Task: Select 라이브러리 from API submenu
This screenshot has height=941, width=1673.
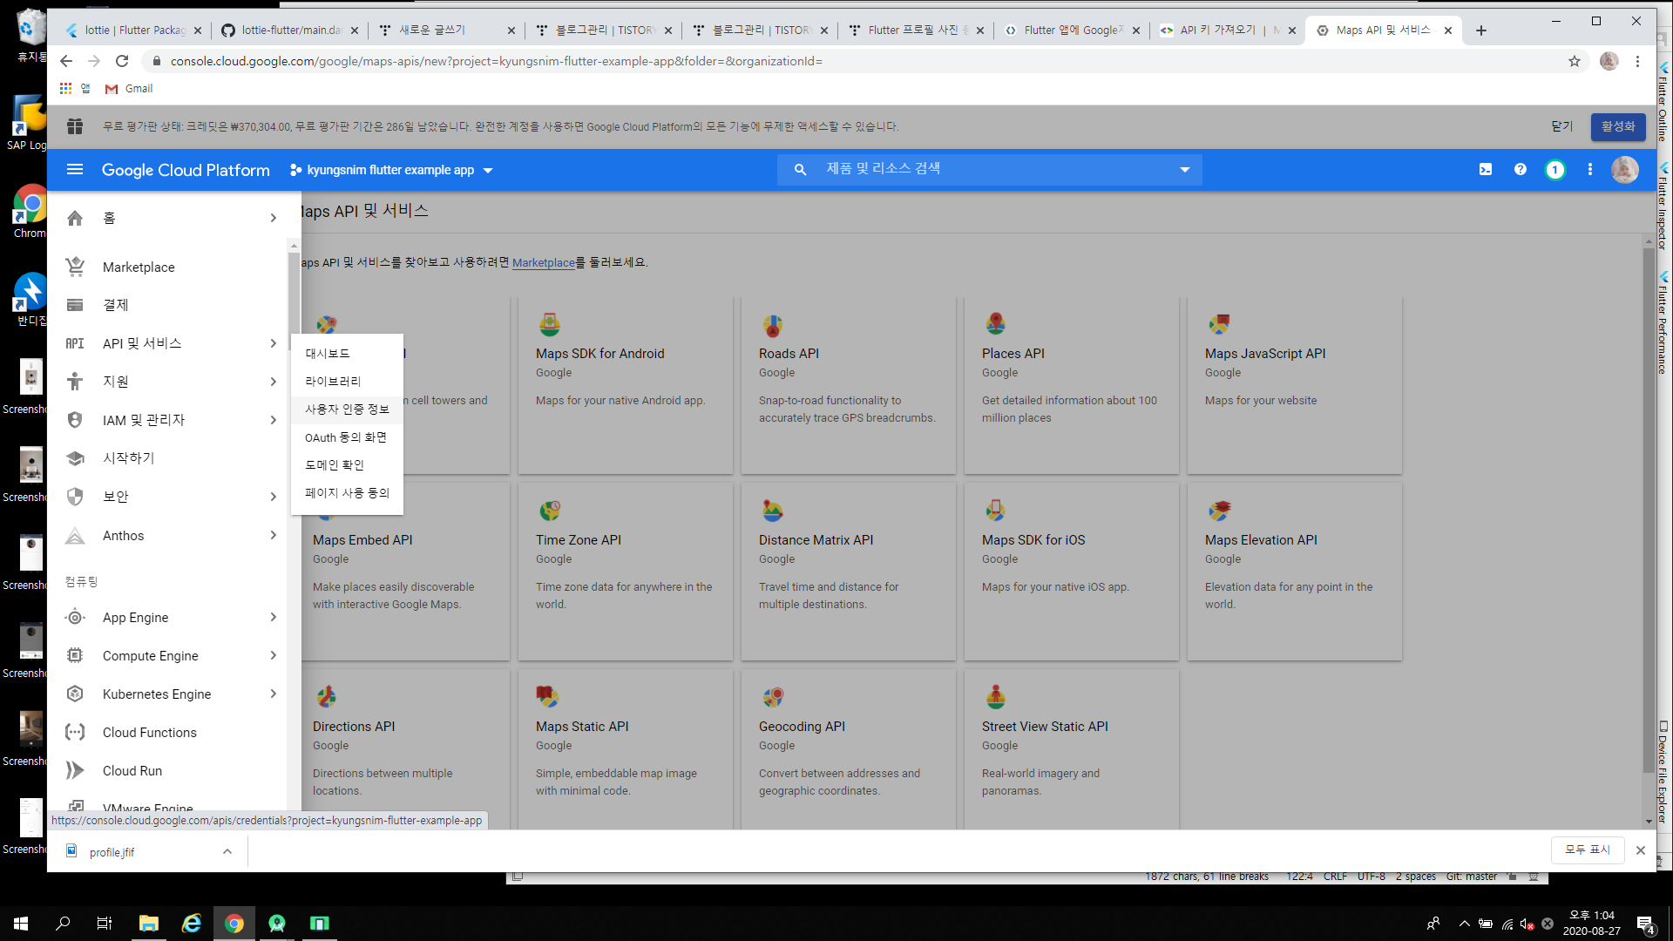Action: [x=333, y=382]
